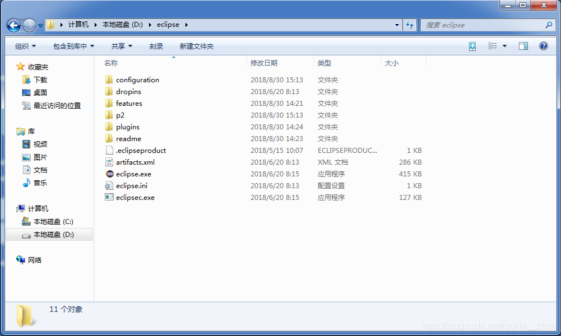The image size is (561, 336).
Task: Select 计算机 in the navigation pane
Action: [x=38, y=208]
